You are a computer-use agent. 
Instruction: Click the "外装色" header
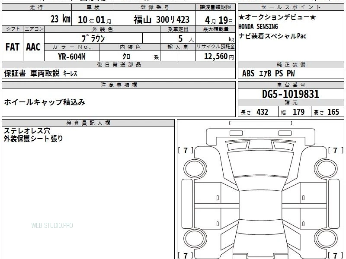(103, 29)
